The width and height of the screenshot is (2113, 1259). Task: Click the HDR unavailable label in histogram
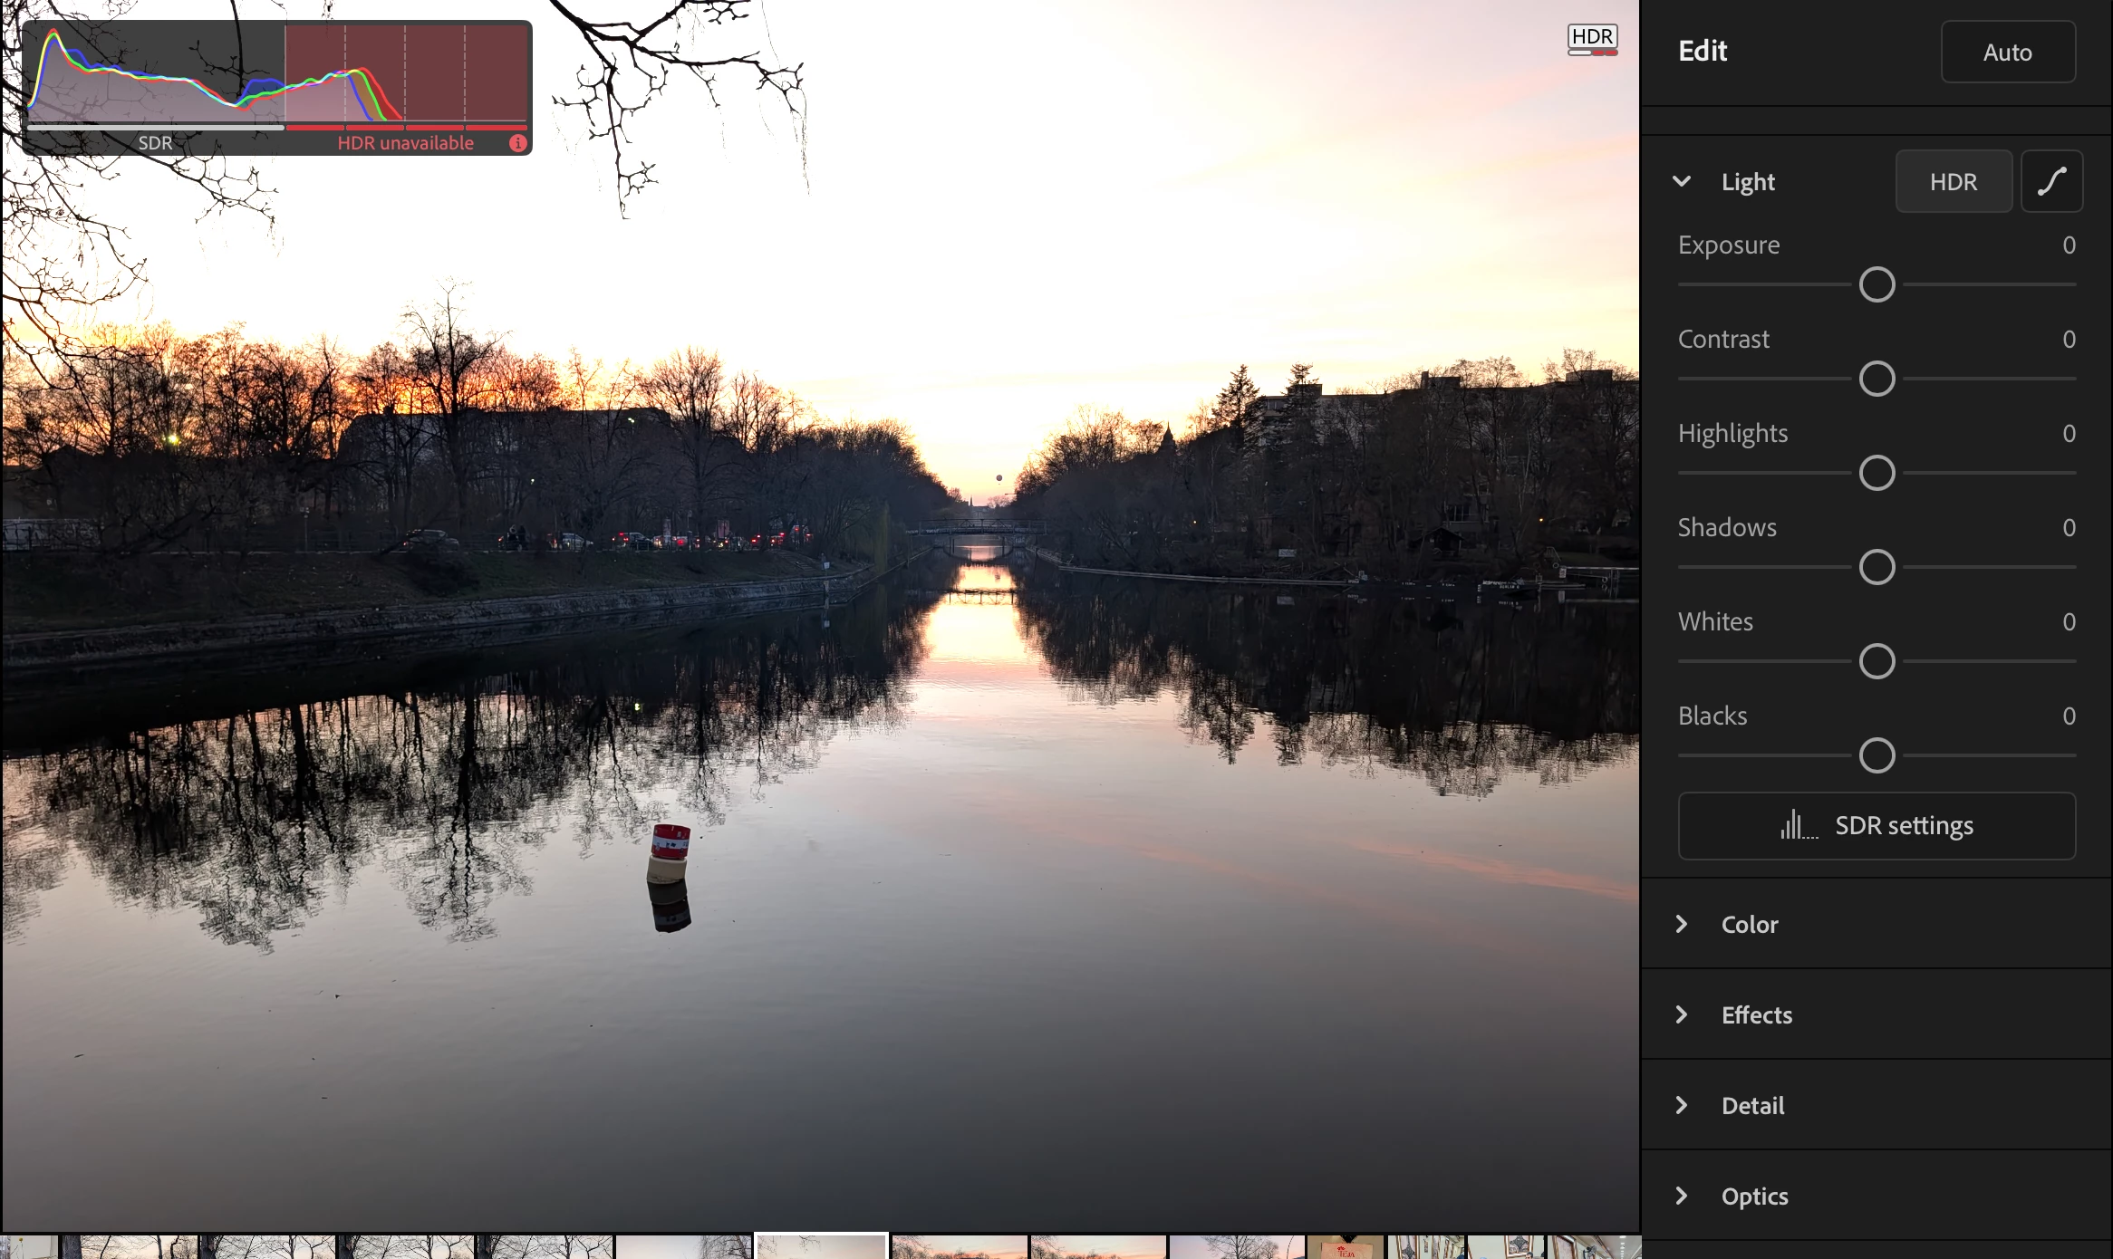pyautogui.click(x=405, y=143)
